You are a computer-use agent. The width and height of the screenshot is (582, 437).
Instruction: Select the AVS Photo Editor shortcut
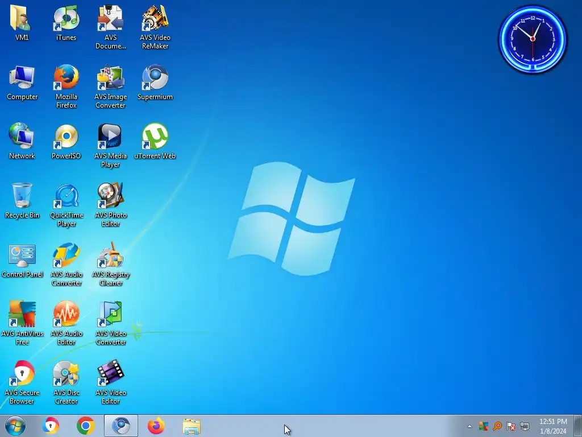click(x=111, y=205)
